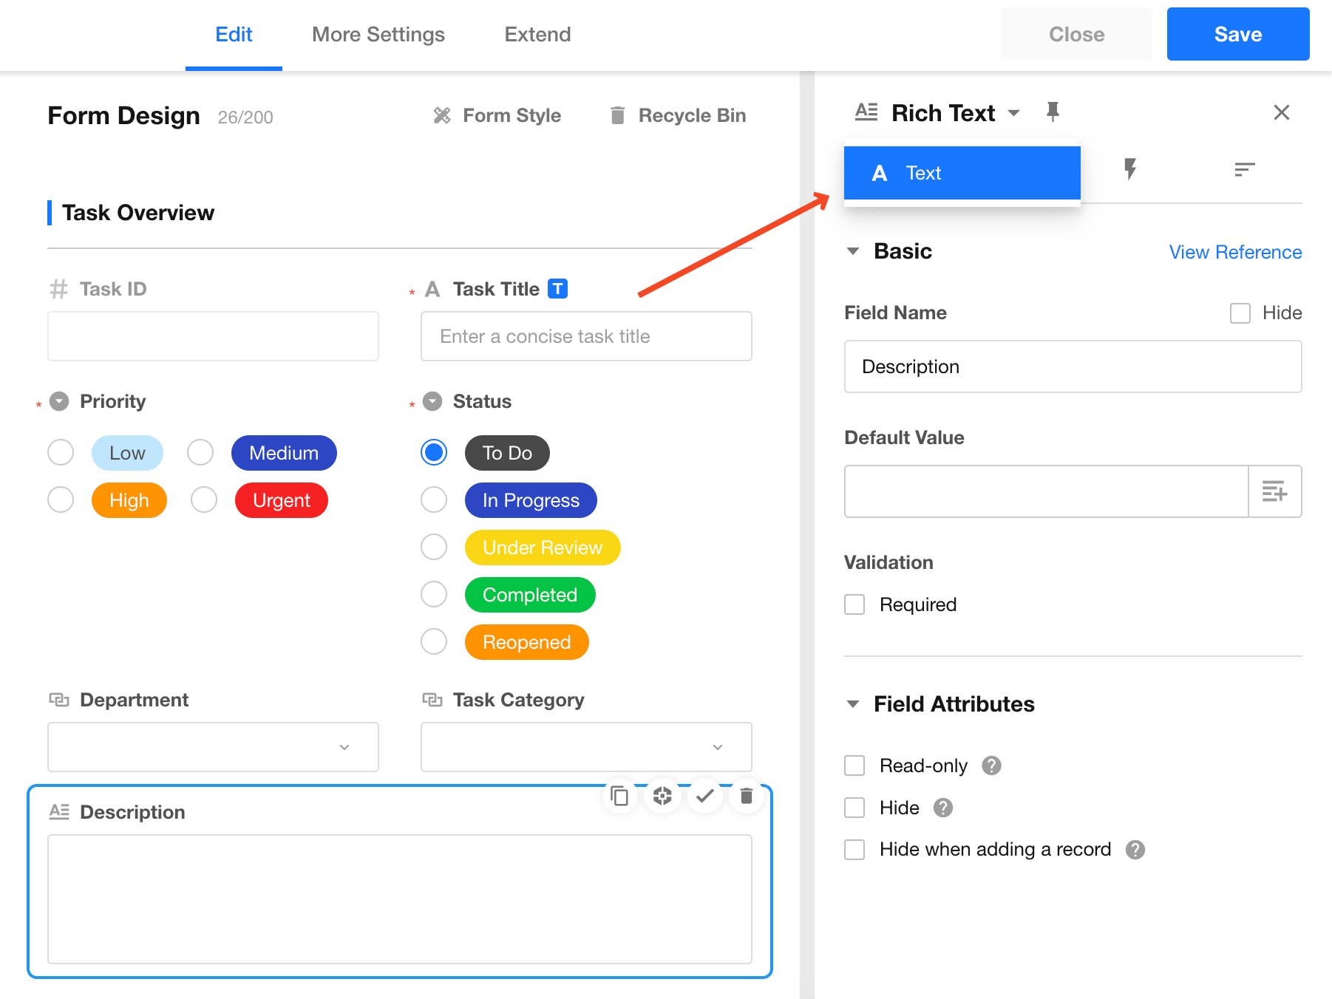Click the Default Value input field

(x=1046, y=491)
